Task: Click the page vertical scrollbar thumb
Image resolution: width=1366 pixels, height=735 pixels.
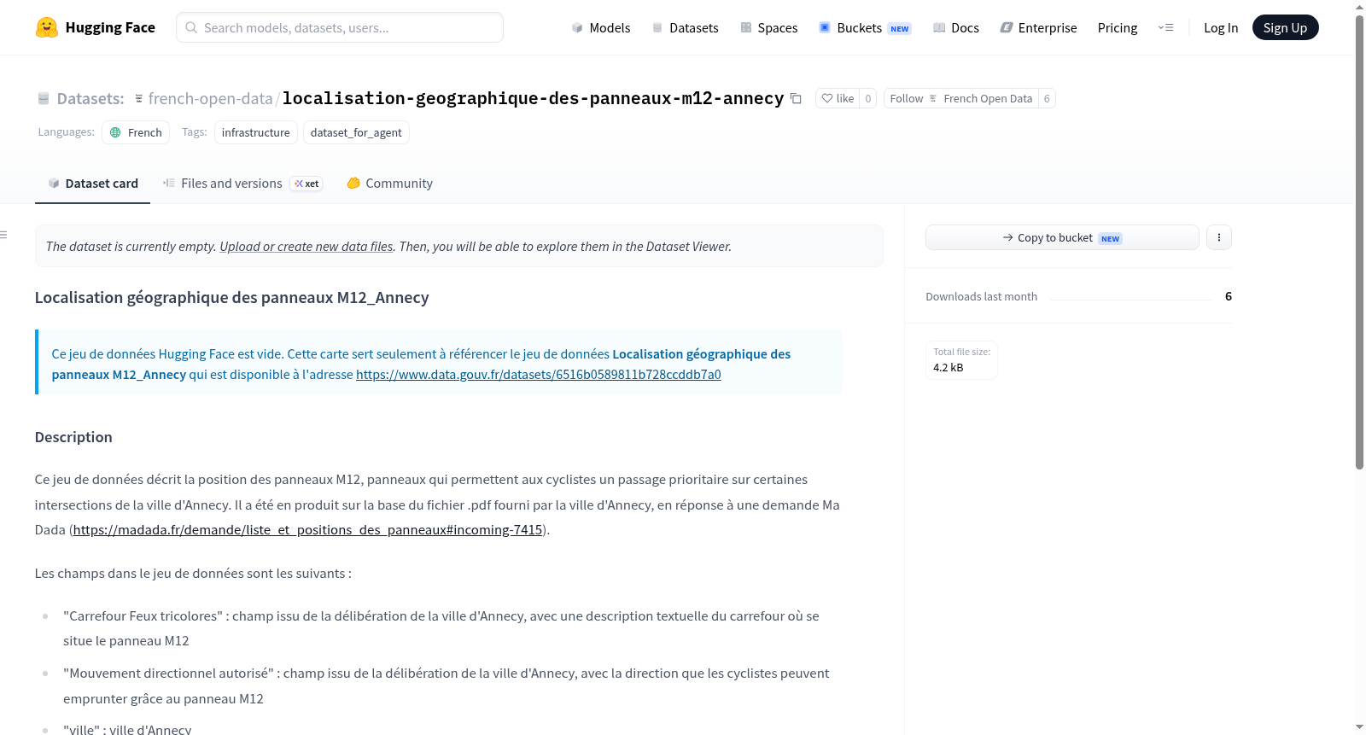Action: click(1359, 242)
